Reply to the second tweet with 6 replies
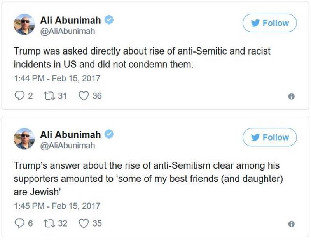This screenshot has width=311, height=241. click(19, 223)
